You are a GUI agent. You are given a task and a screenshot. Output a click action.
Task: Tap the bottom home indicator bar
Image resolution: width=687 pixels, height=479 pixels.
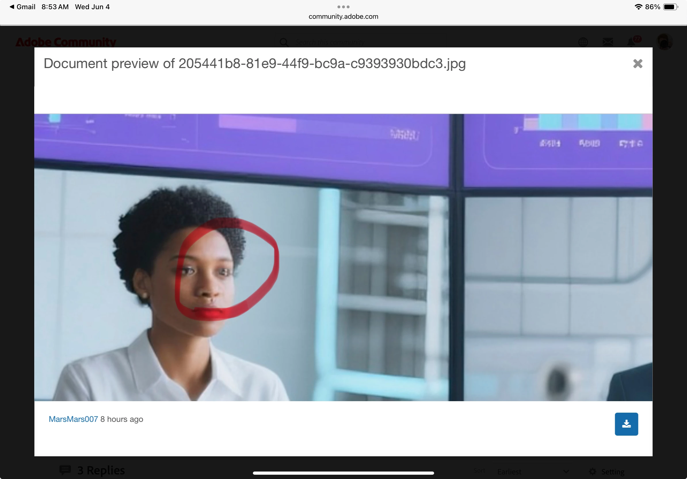click(343, 473)
